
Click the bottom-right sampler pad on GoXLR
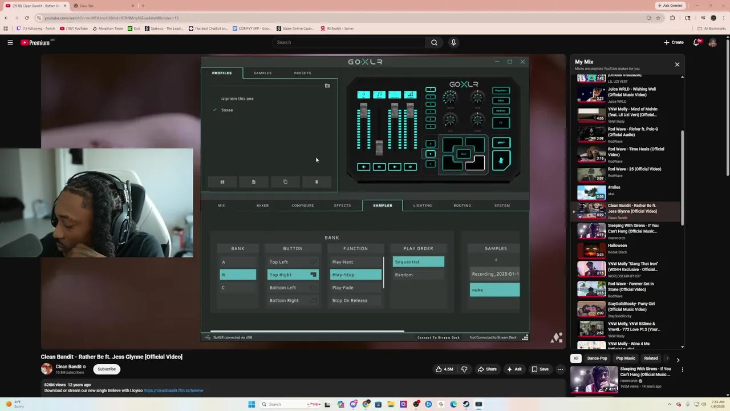(x=477, y=164)
